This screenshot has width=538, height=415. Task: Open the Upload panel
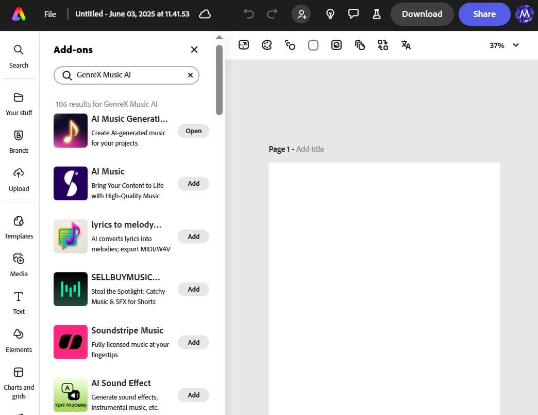click(x=19, y=180)
